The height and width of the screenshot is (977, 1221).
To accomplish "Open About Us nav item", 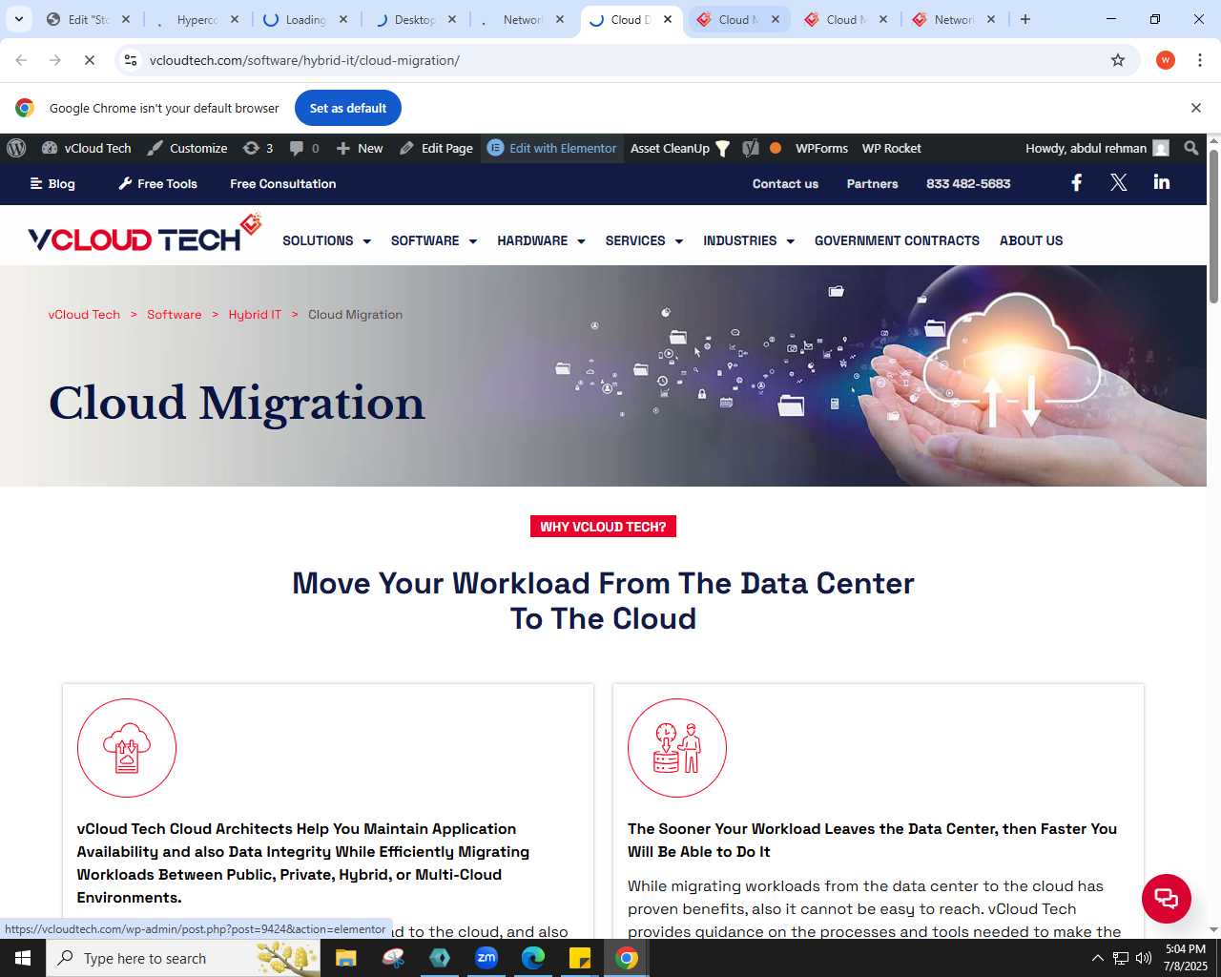I will [x=1031, y=240].
